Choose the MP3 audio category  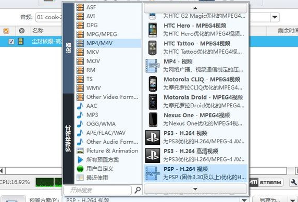tap(108, 115)
